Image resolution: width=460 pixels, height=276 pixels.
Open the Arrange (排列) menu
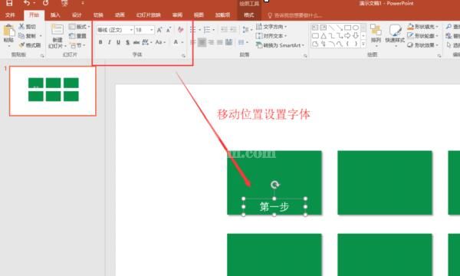pos(376,36)
